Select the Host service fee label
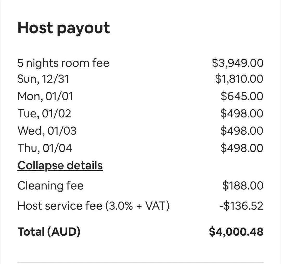The height and width of the screenshot is (264, 281). click(93, 206)
